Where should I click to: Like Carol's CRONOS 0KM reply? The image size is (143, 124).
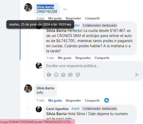coord(64,58)
